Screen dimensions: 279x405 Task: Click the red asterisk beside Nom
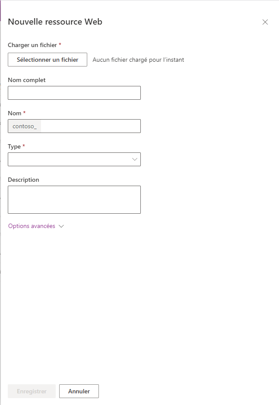point(24,113)
